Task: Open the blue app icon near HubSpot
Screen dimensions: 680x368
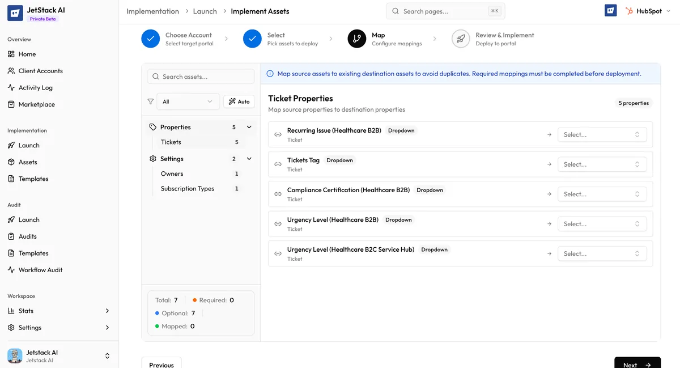Action: click(610, 10)
